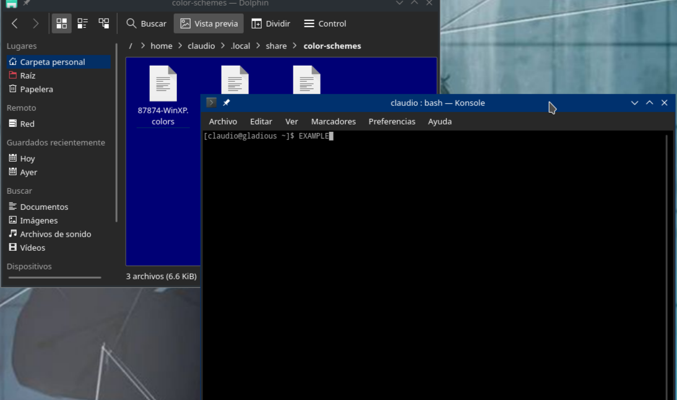Open Marcadores menu in Konsole
This screenshot has height=400, width=677.
[x=334, y=121]
